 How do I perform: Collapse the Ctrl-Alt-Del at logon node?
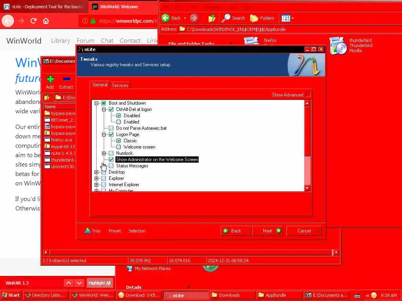coord(104,109)
